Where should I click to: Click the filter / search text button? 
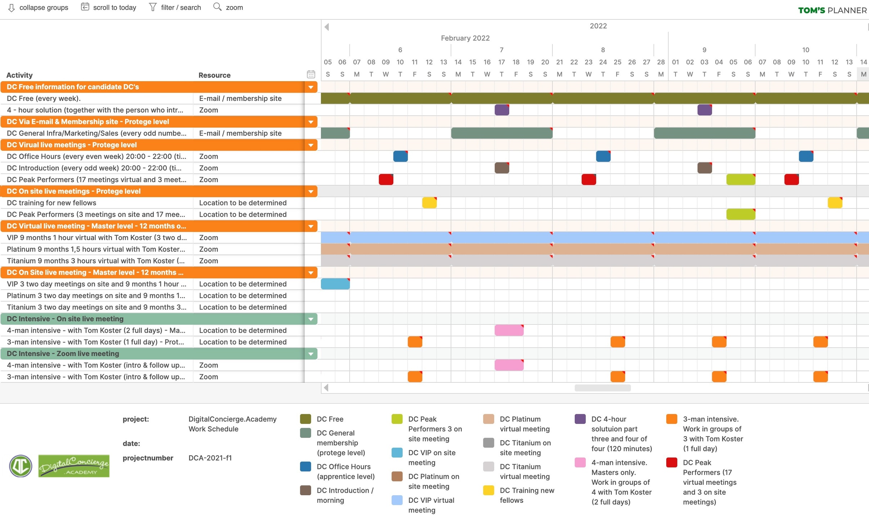pyautogui.click(x=181, y=8)
